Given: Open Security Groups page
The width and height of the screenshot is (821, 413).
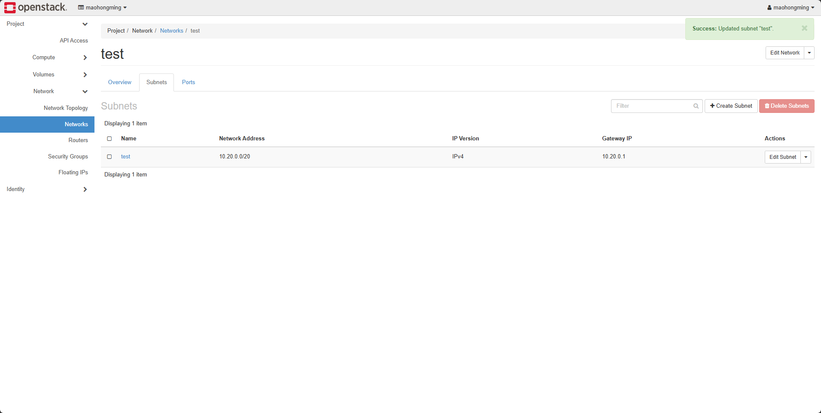Looking at the screenshot, I should coord(68,157).
